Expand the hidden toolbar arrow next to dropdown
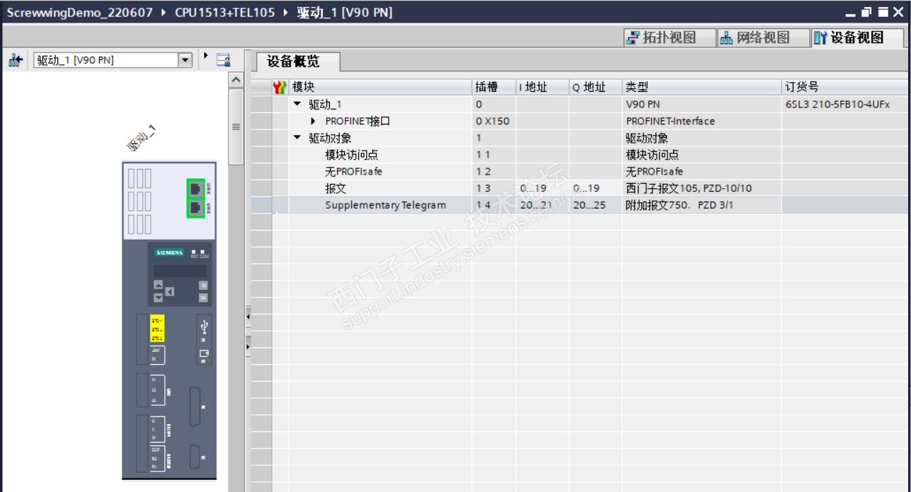This screenshot has width=911, height=492. point(206,56)
